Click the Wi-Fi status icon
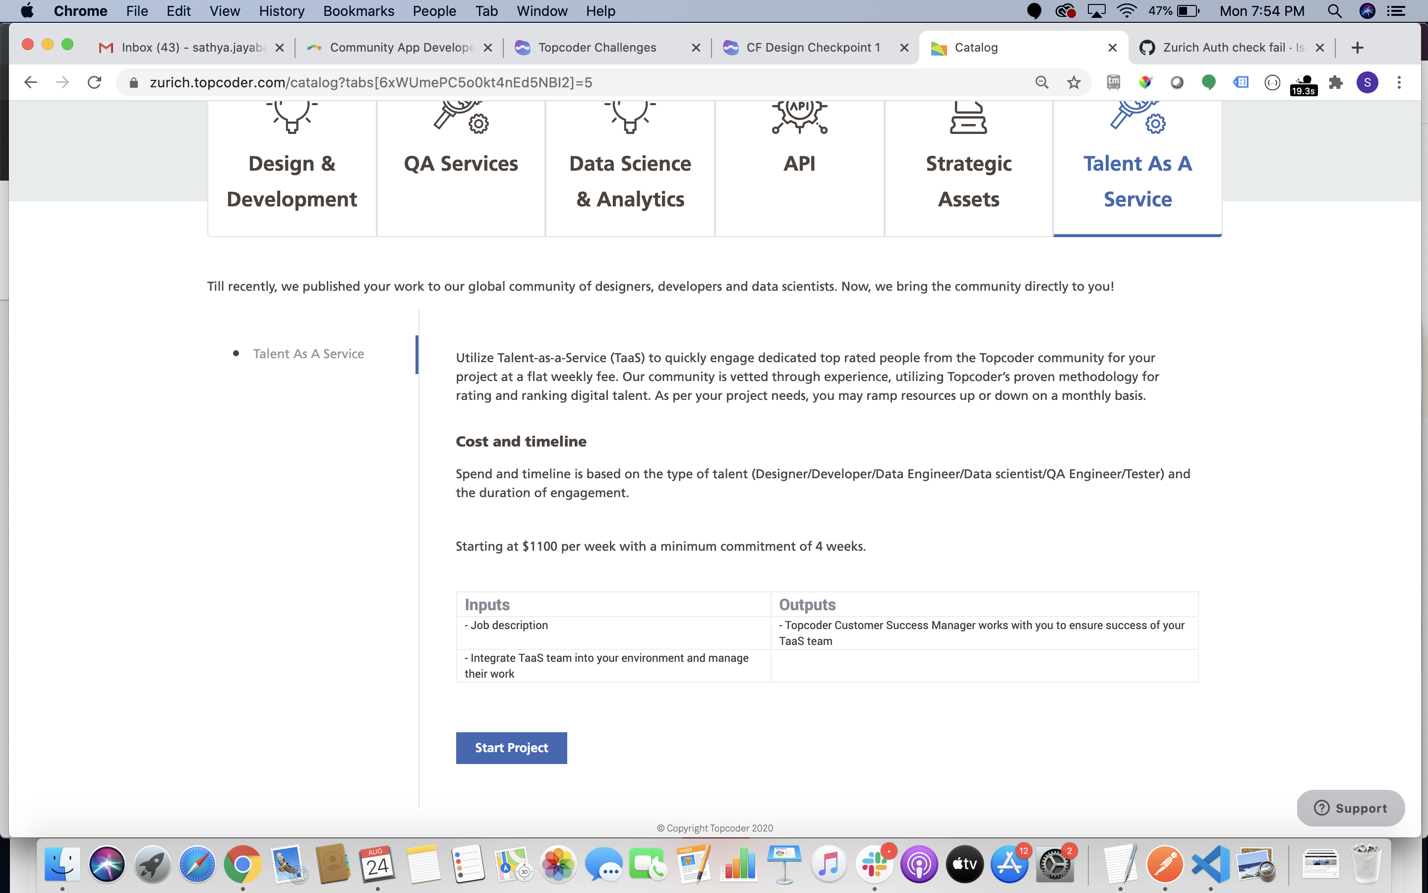1428x893 pixels. point(1127,10)
